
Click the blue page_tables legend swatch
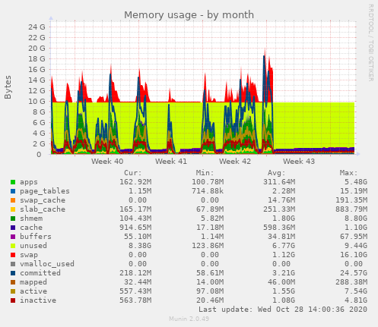[13, 191]
